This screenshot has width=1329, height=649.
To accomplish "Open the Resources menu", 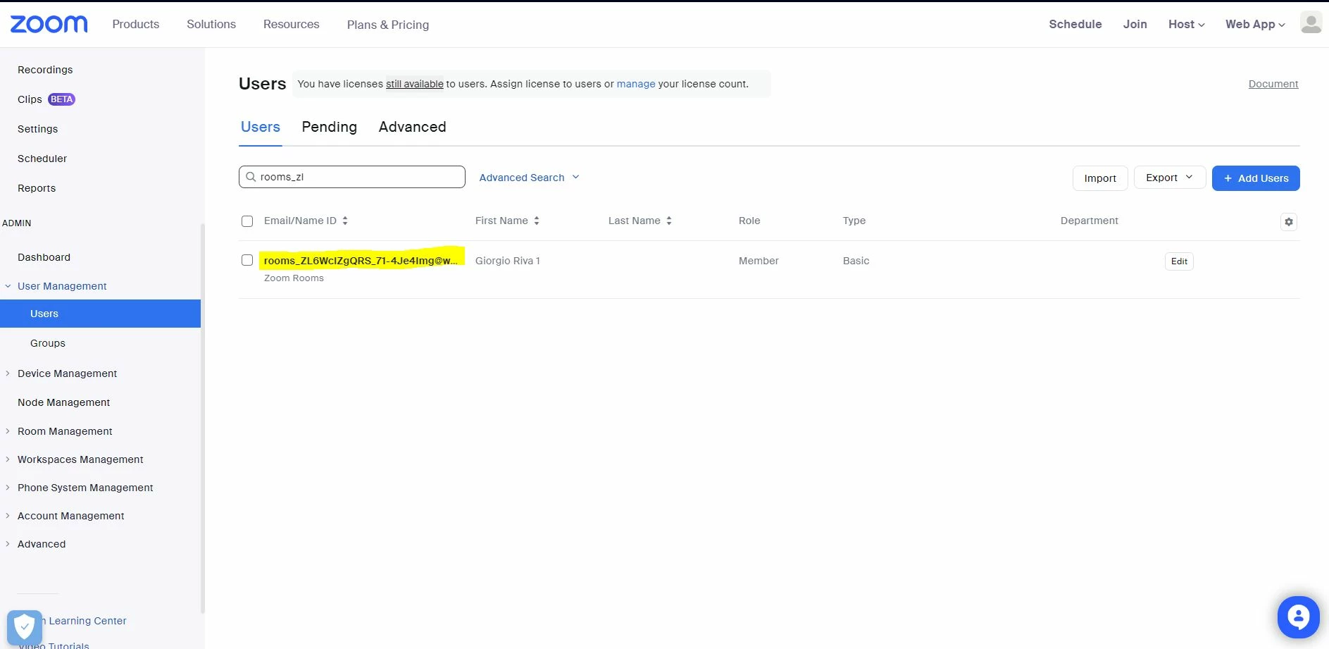I will (292, 24).
